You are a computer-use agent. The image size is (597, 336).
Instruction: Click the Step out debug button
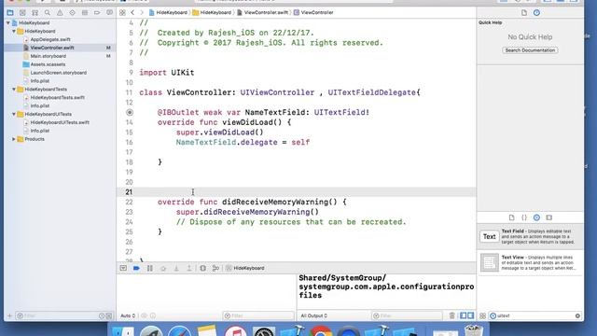click(189, 268)
